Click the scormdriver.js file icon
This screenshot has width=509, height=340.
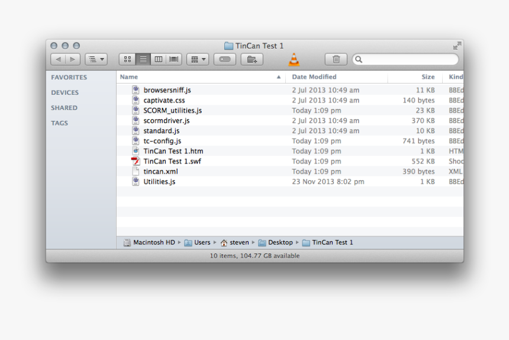click(x=136, y=120)
